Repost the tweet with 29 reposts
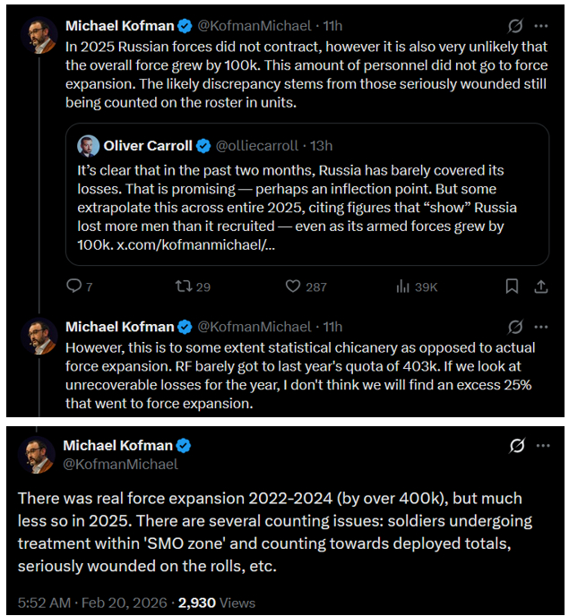This screenshot has height=616, width=569. (183, 287)
